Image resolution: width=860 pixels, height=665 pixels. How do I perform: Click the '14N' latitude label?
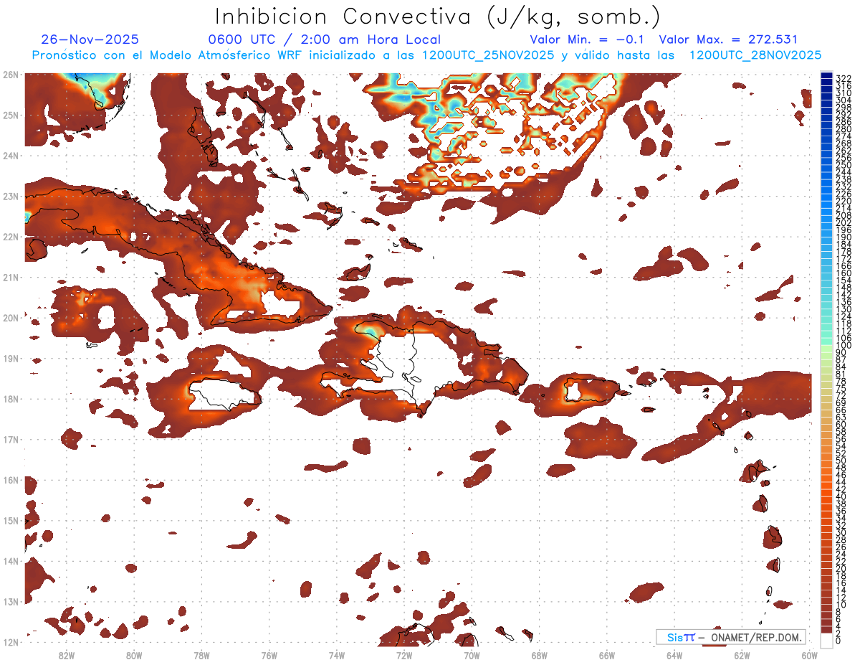click(x=11, y=561)
